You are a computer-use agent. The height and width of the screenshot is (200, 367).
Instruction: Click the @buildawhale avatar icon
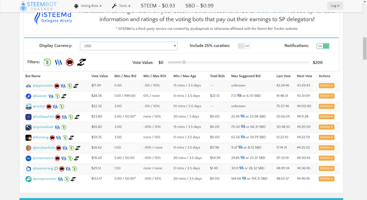[x=28, y=117]
